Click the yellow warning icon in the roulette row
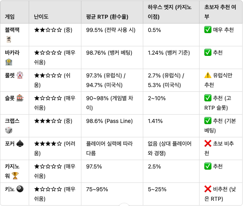This screenshot has height=206, width=243. coord(207,75)
